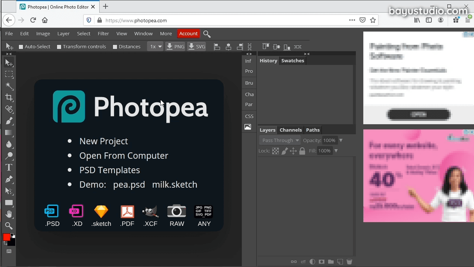The image size is (474, 267).
Task: Select the Path Select tool
Action: pyautogui.click(x=9, y=191)
